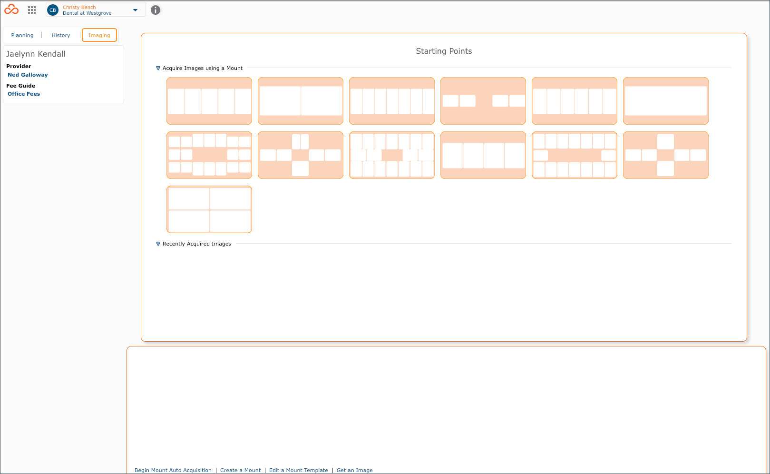770x474 pixels.
Task: Select the single wide panoramic pane mount
Action: coord(666,101)
